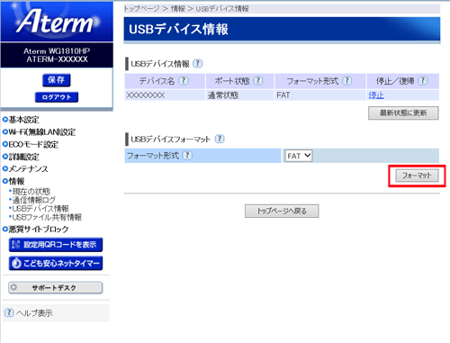Viewport: 450px width, 343px height.
Task: Select USBファイル共有情報 in sidebar
Action: 47,217
